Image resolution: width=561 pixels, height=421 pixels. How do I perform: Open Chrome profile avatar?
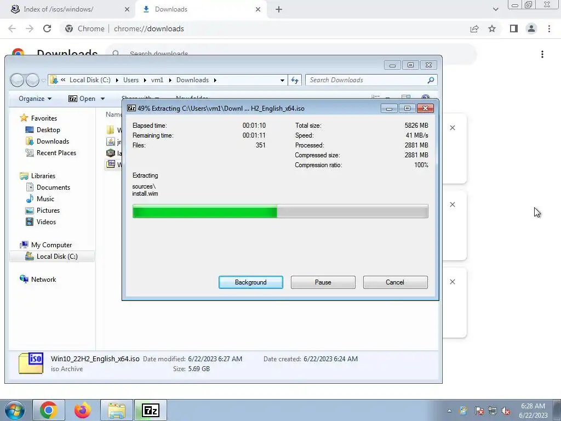click(x=531, y=29)
